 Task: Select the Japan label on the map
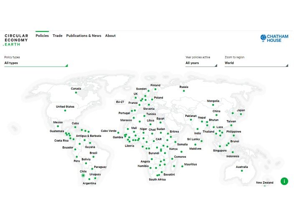click(241, 110)
